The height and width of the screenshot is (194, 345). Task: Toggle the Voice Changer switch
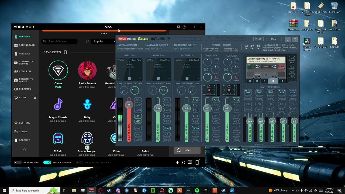tap(47, 162)
